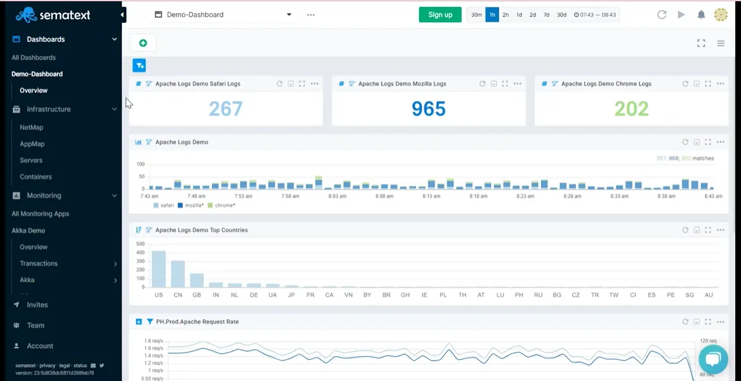Image resolution: width=741 pixels, height=381 pixels.
Task: Open the Demo-Dashboard Overview item
Action: [x=34, y=90]
